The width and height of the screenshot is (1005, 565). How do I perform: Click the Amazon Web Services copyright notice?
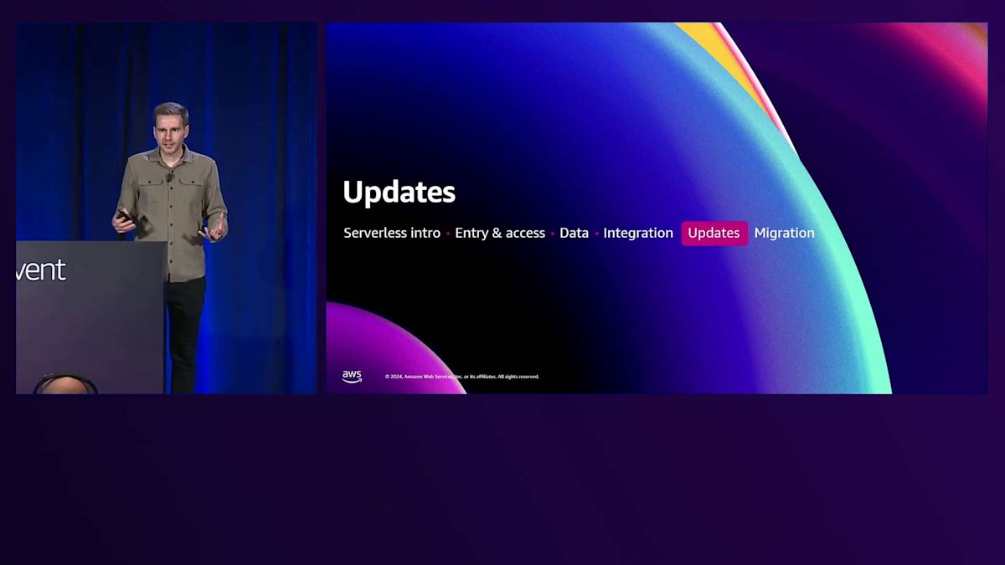tap(462, 377)
